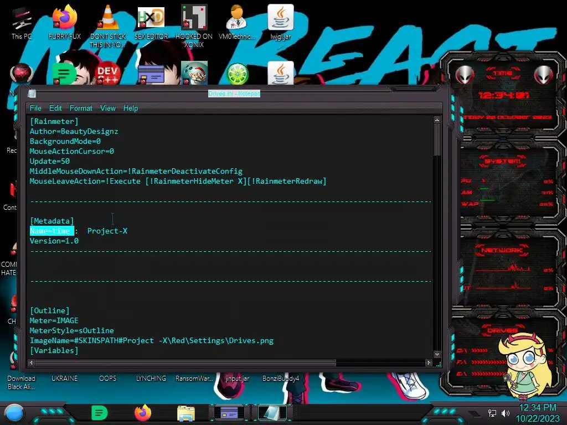Open the This PC desktop icon

tap(22, 22)
